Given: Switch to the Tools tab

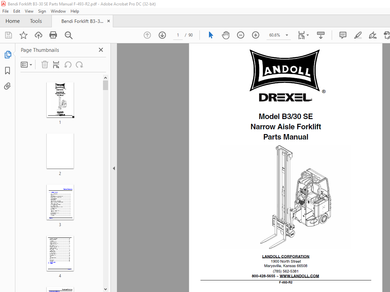Looking at the screenshot, I should point(36,21).
